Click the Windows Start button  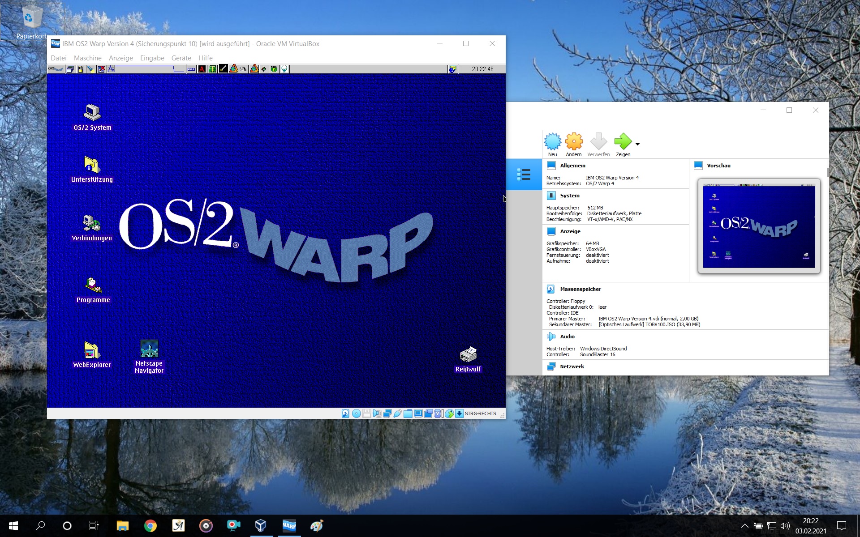pyautogui.click(x=13, y=526)
